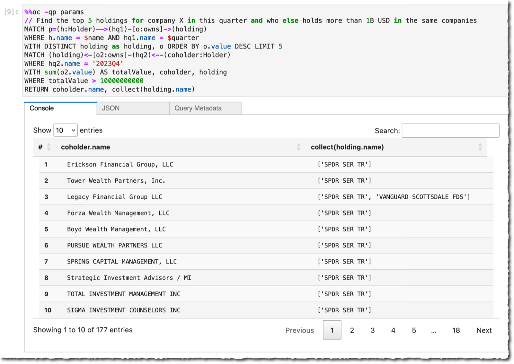Screen dimensions: 514x364
Task: Select current page 1 button
Action: [332, 330]
